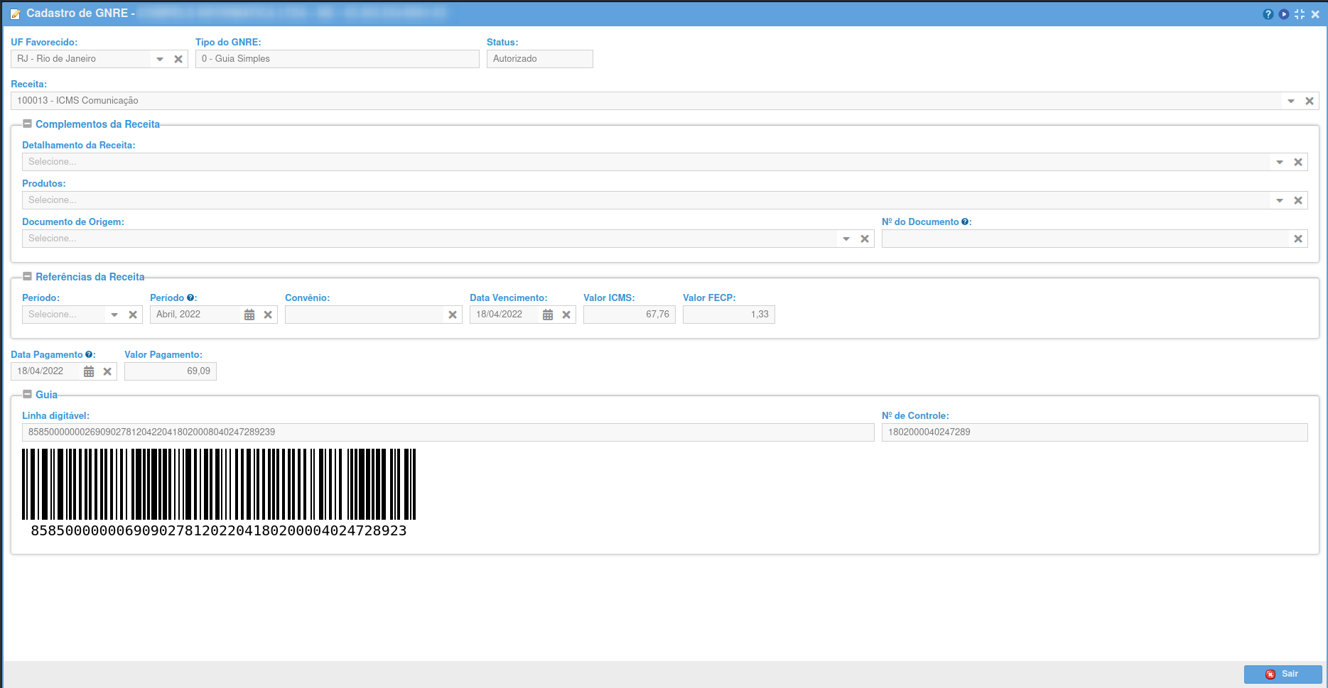Open calendar for Data Vencimento
The height and width of the screenshot is (688, 1328).
[548, 315]
